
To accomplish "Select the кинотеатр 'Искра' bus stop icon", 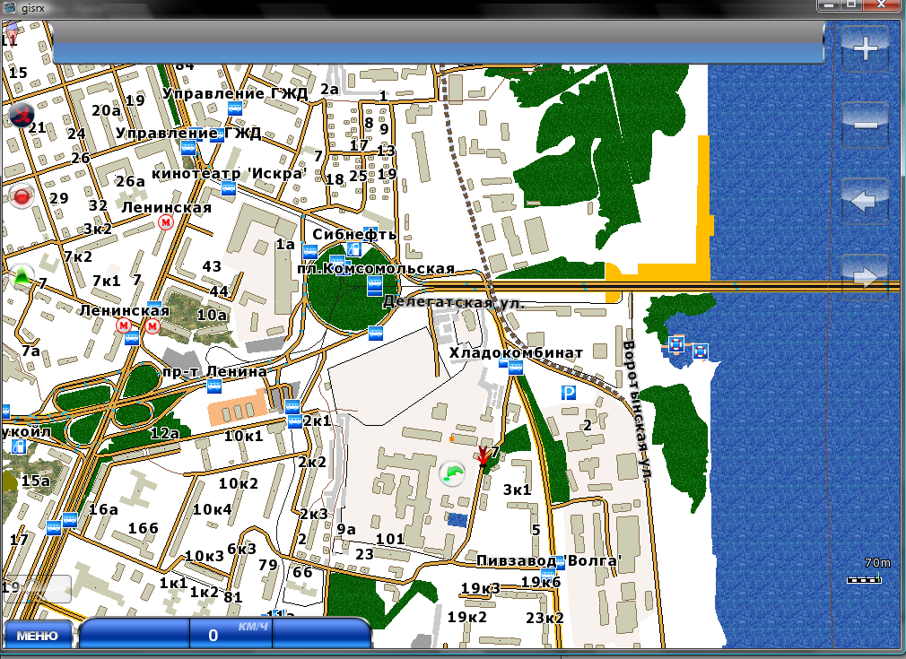I will click(229, 188).
